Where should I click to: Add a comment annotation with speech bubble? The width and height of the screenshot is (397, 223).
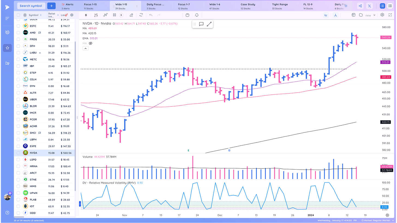(x=201, y=24)
